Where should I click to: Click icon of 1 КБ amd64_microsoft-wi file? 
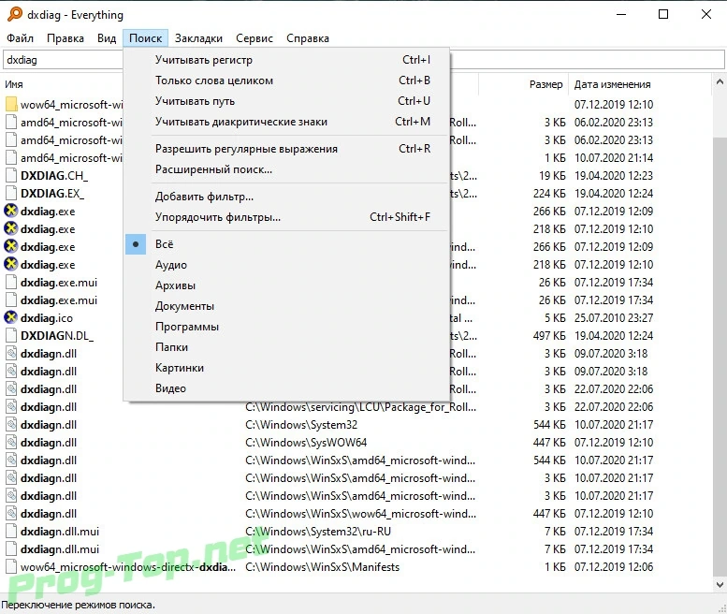(x=11, y=157)
